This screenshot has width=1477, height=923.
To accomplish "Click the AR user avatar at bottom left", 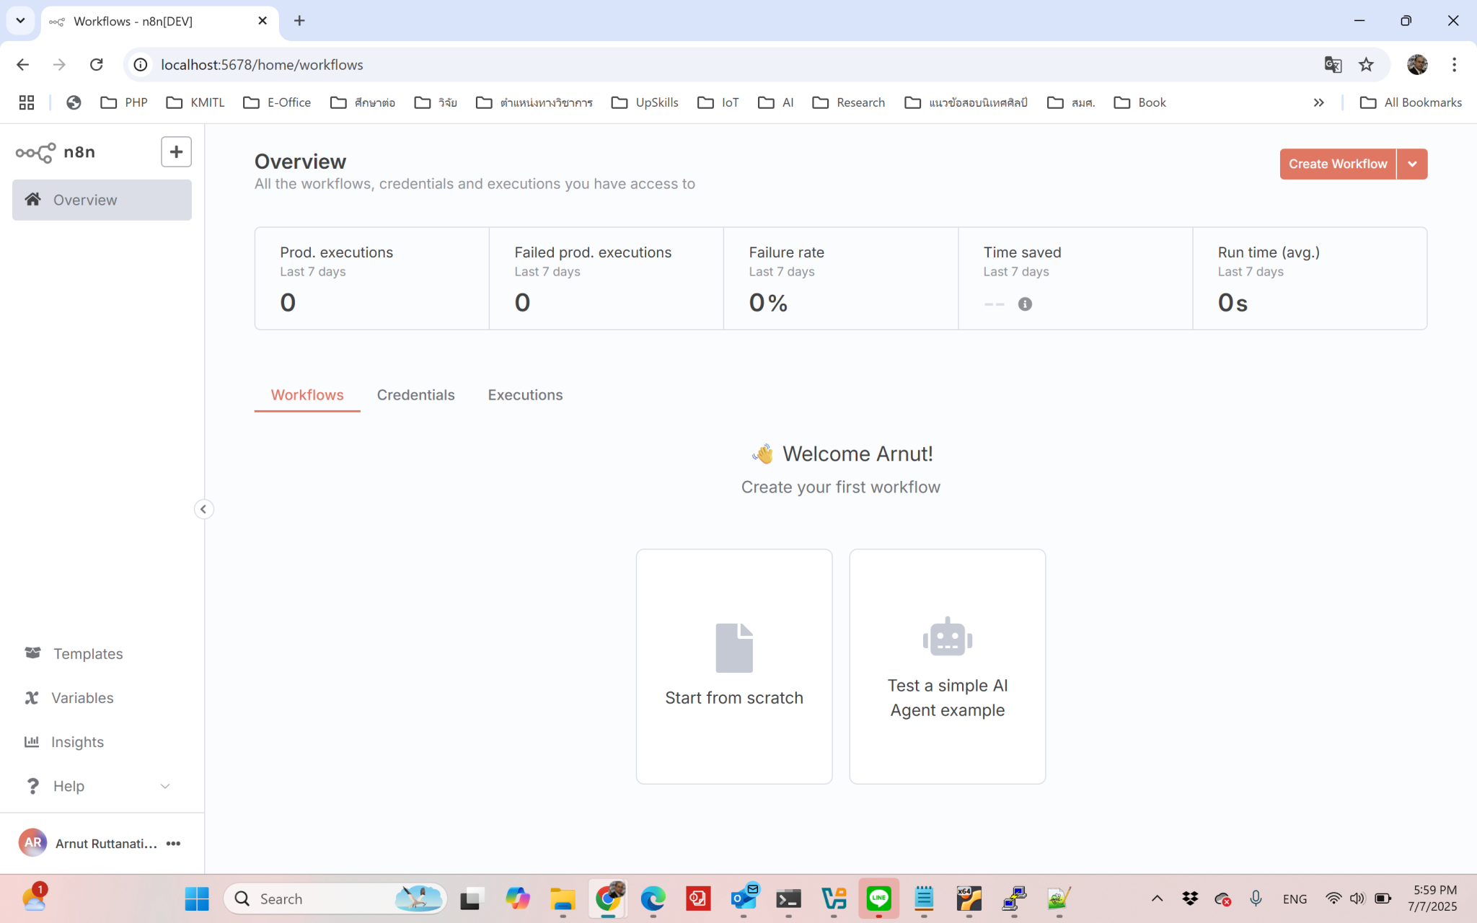I will pyautogui.click(x=32, y=842).
